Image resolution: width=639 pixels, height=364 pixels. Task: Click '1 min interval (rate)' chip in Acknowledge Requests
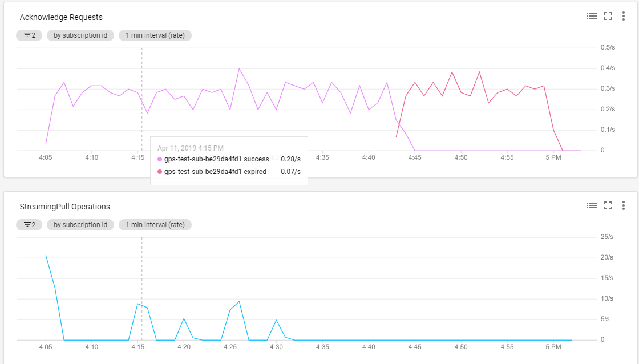[155, 35]
